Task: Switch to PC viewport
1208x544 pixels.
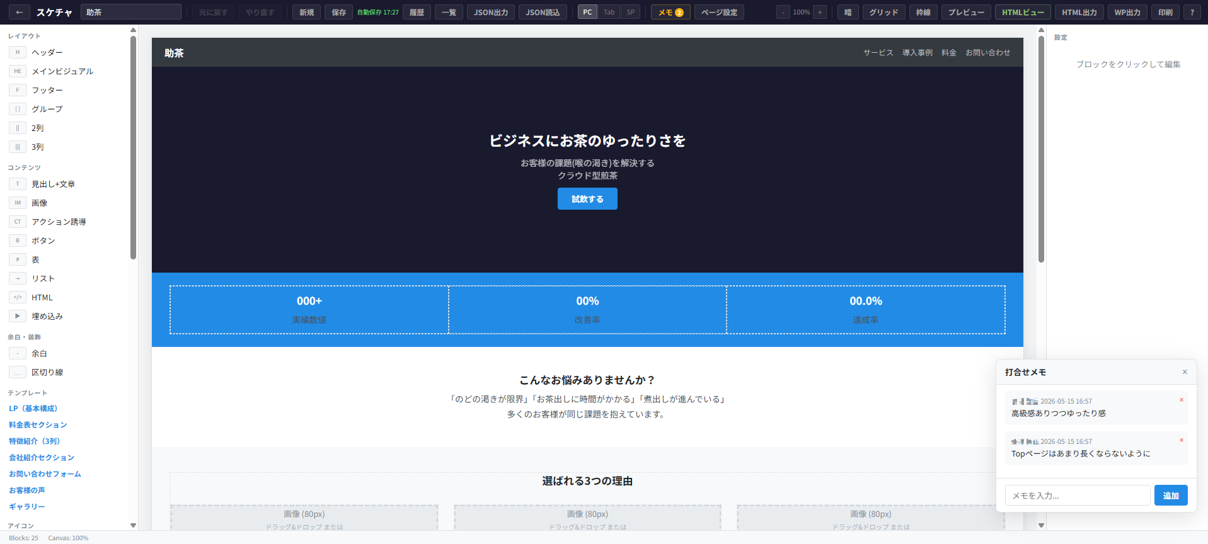Action: click(x=587, y=12)
